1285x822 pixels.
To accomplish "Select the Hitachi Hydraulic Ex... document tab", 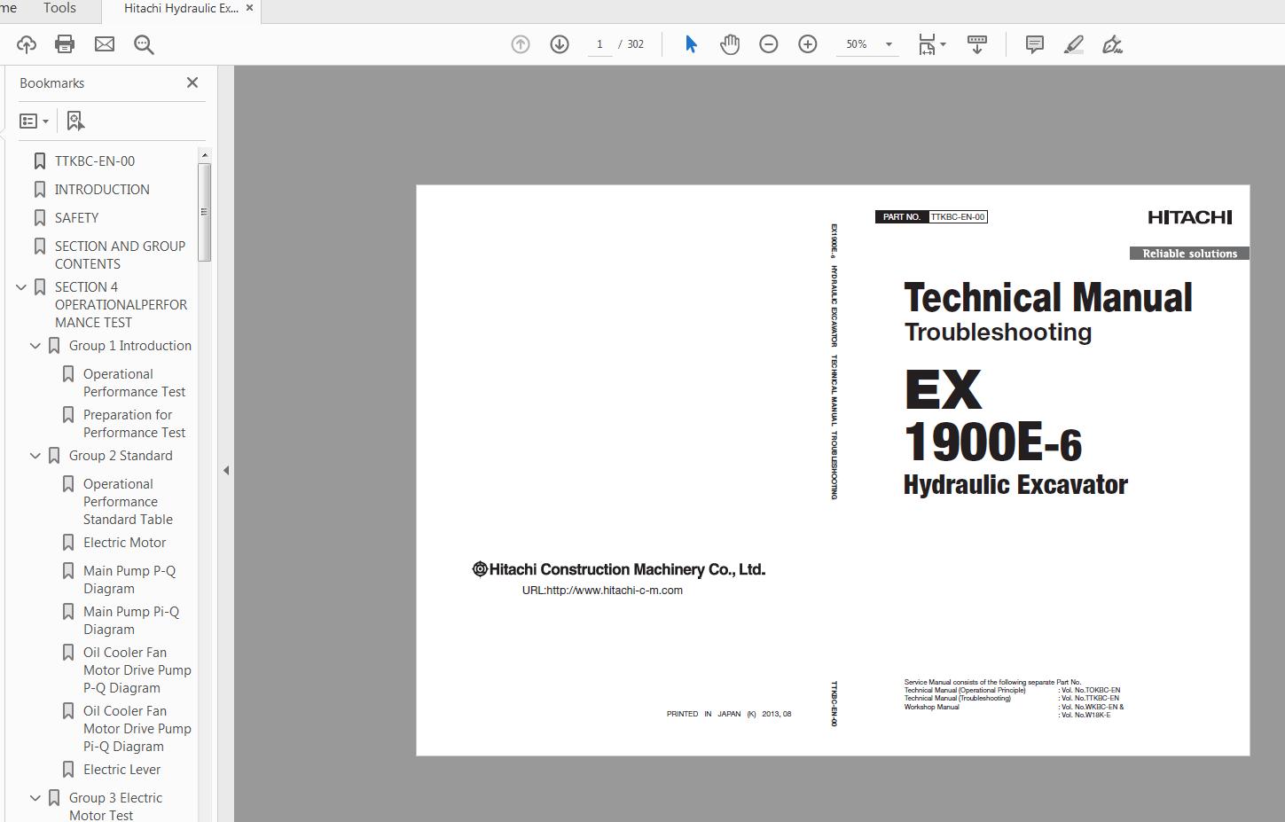I will tap(181, 8).
